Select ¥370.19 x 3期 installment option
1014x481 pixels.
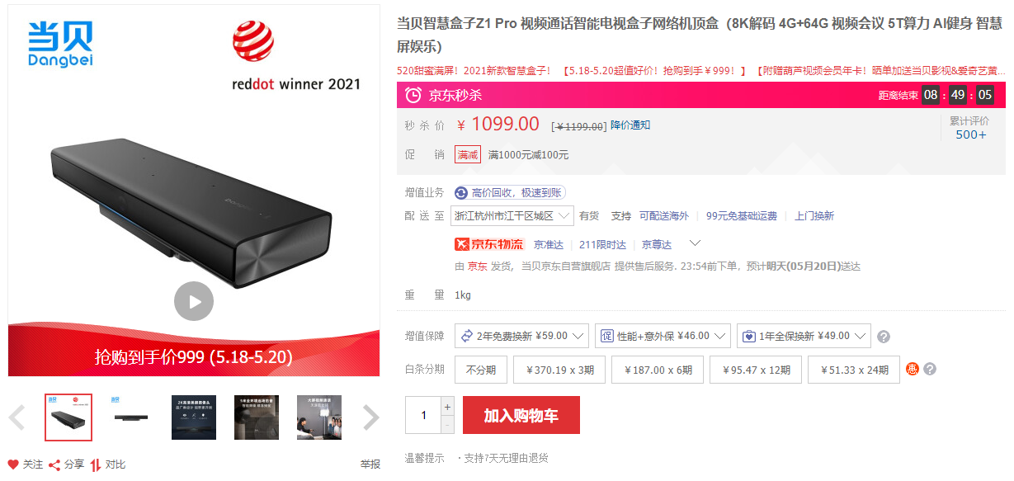point(559,370)
